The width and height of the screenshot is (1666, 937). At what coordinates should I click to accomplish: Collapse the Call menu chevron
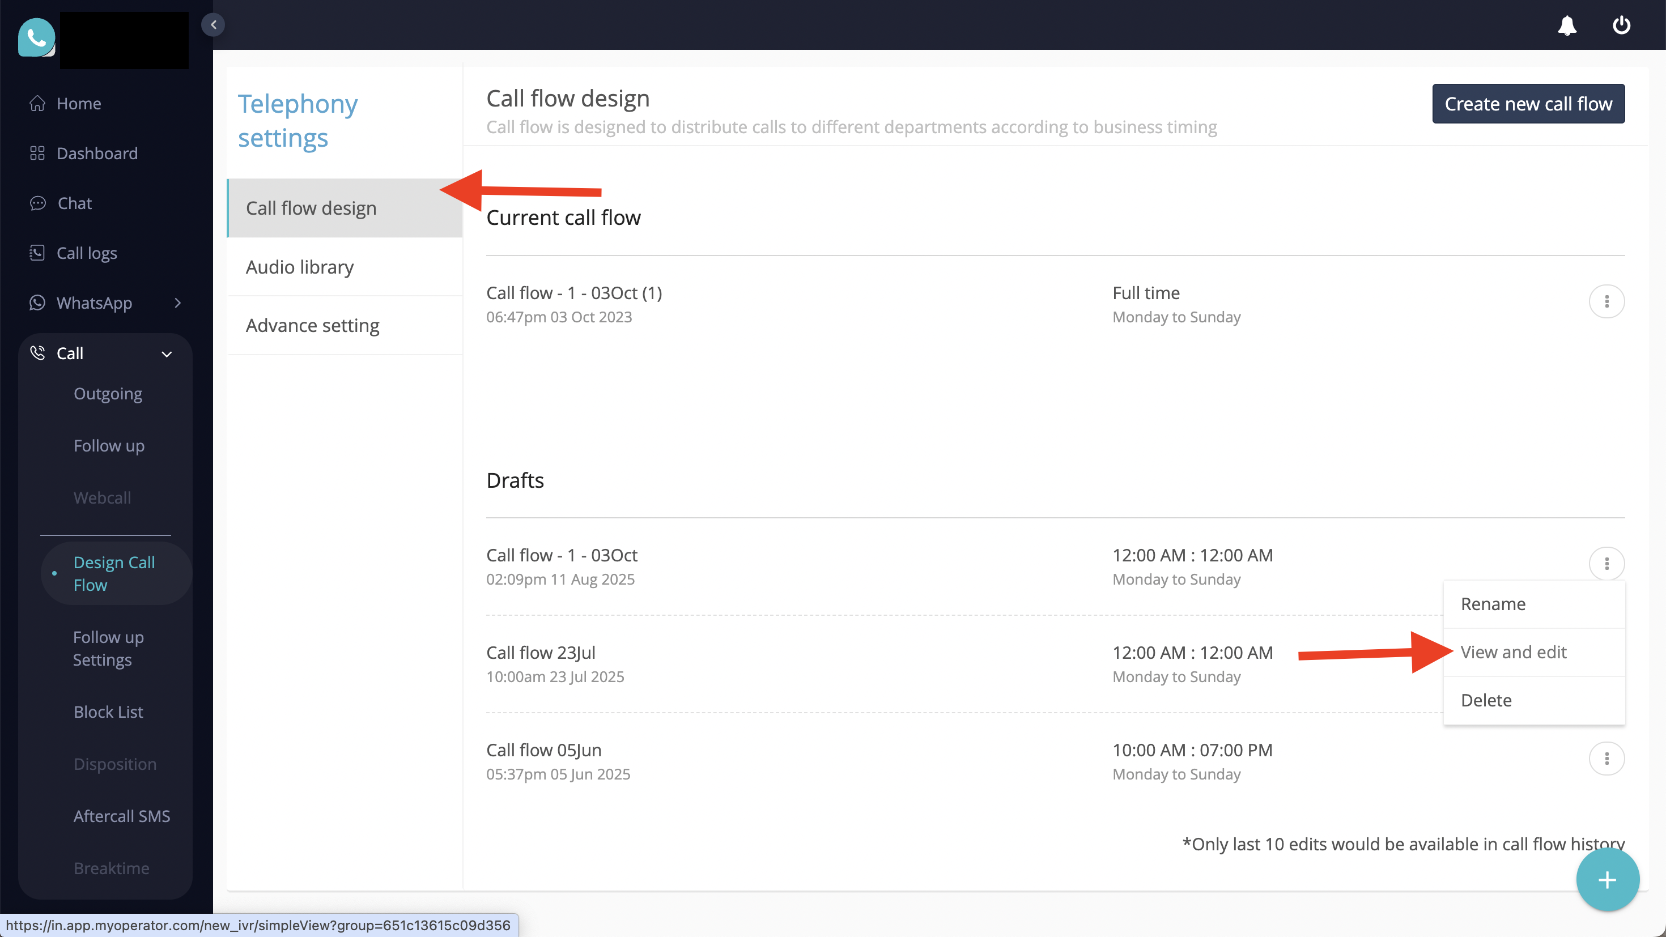167,353
